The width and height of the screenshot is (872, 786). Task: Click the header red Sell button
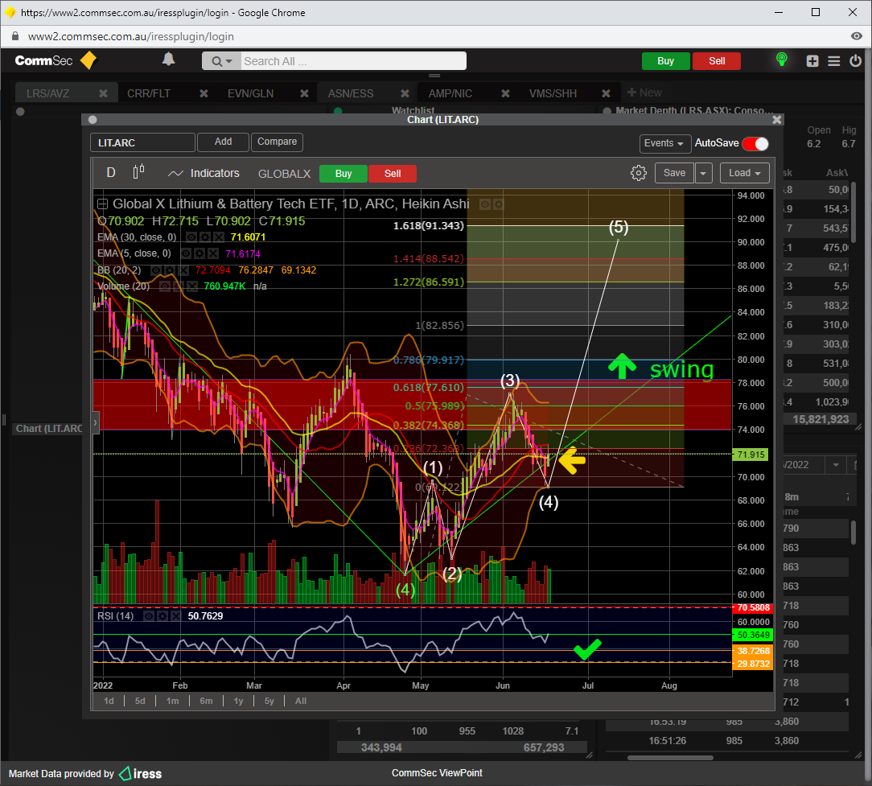pos(717,61)
